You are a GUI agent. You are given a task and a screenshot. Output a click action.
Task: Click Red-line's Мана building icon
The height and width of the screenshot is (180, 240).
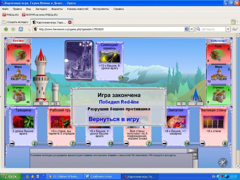(x=18, y=75)
